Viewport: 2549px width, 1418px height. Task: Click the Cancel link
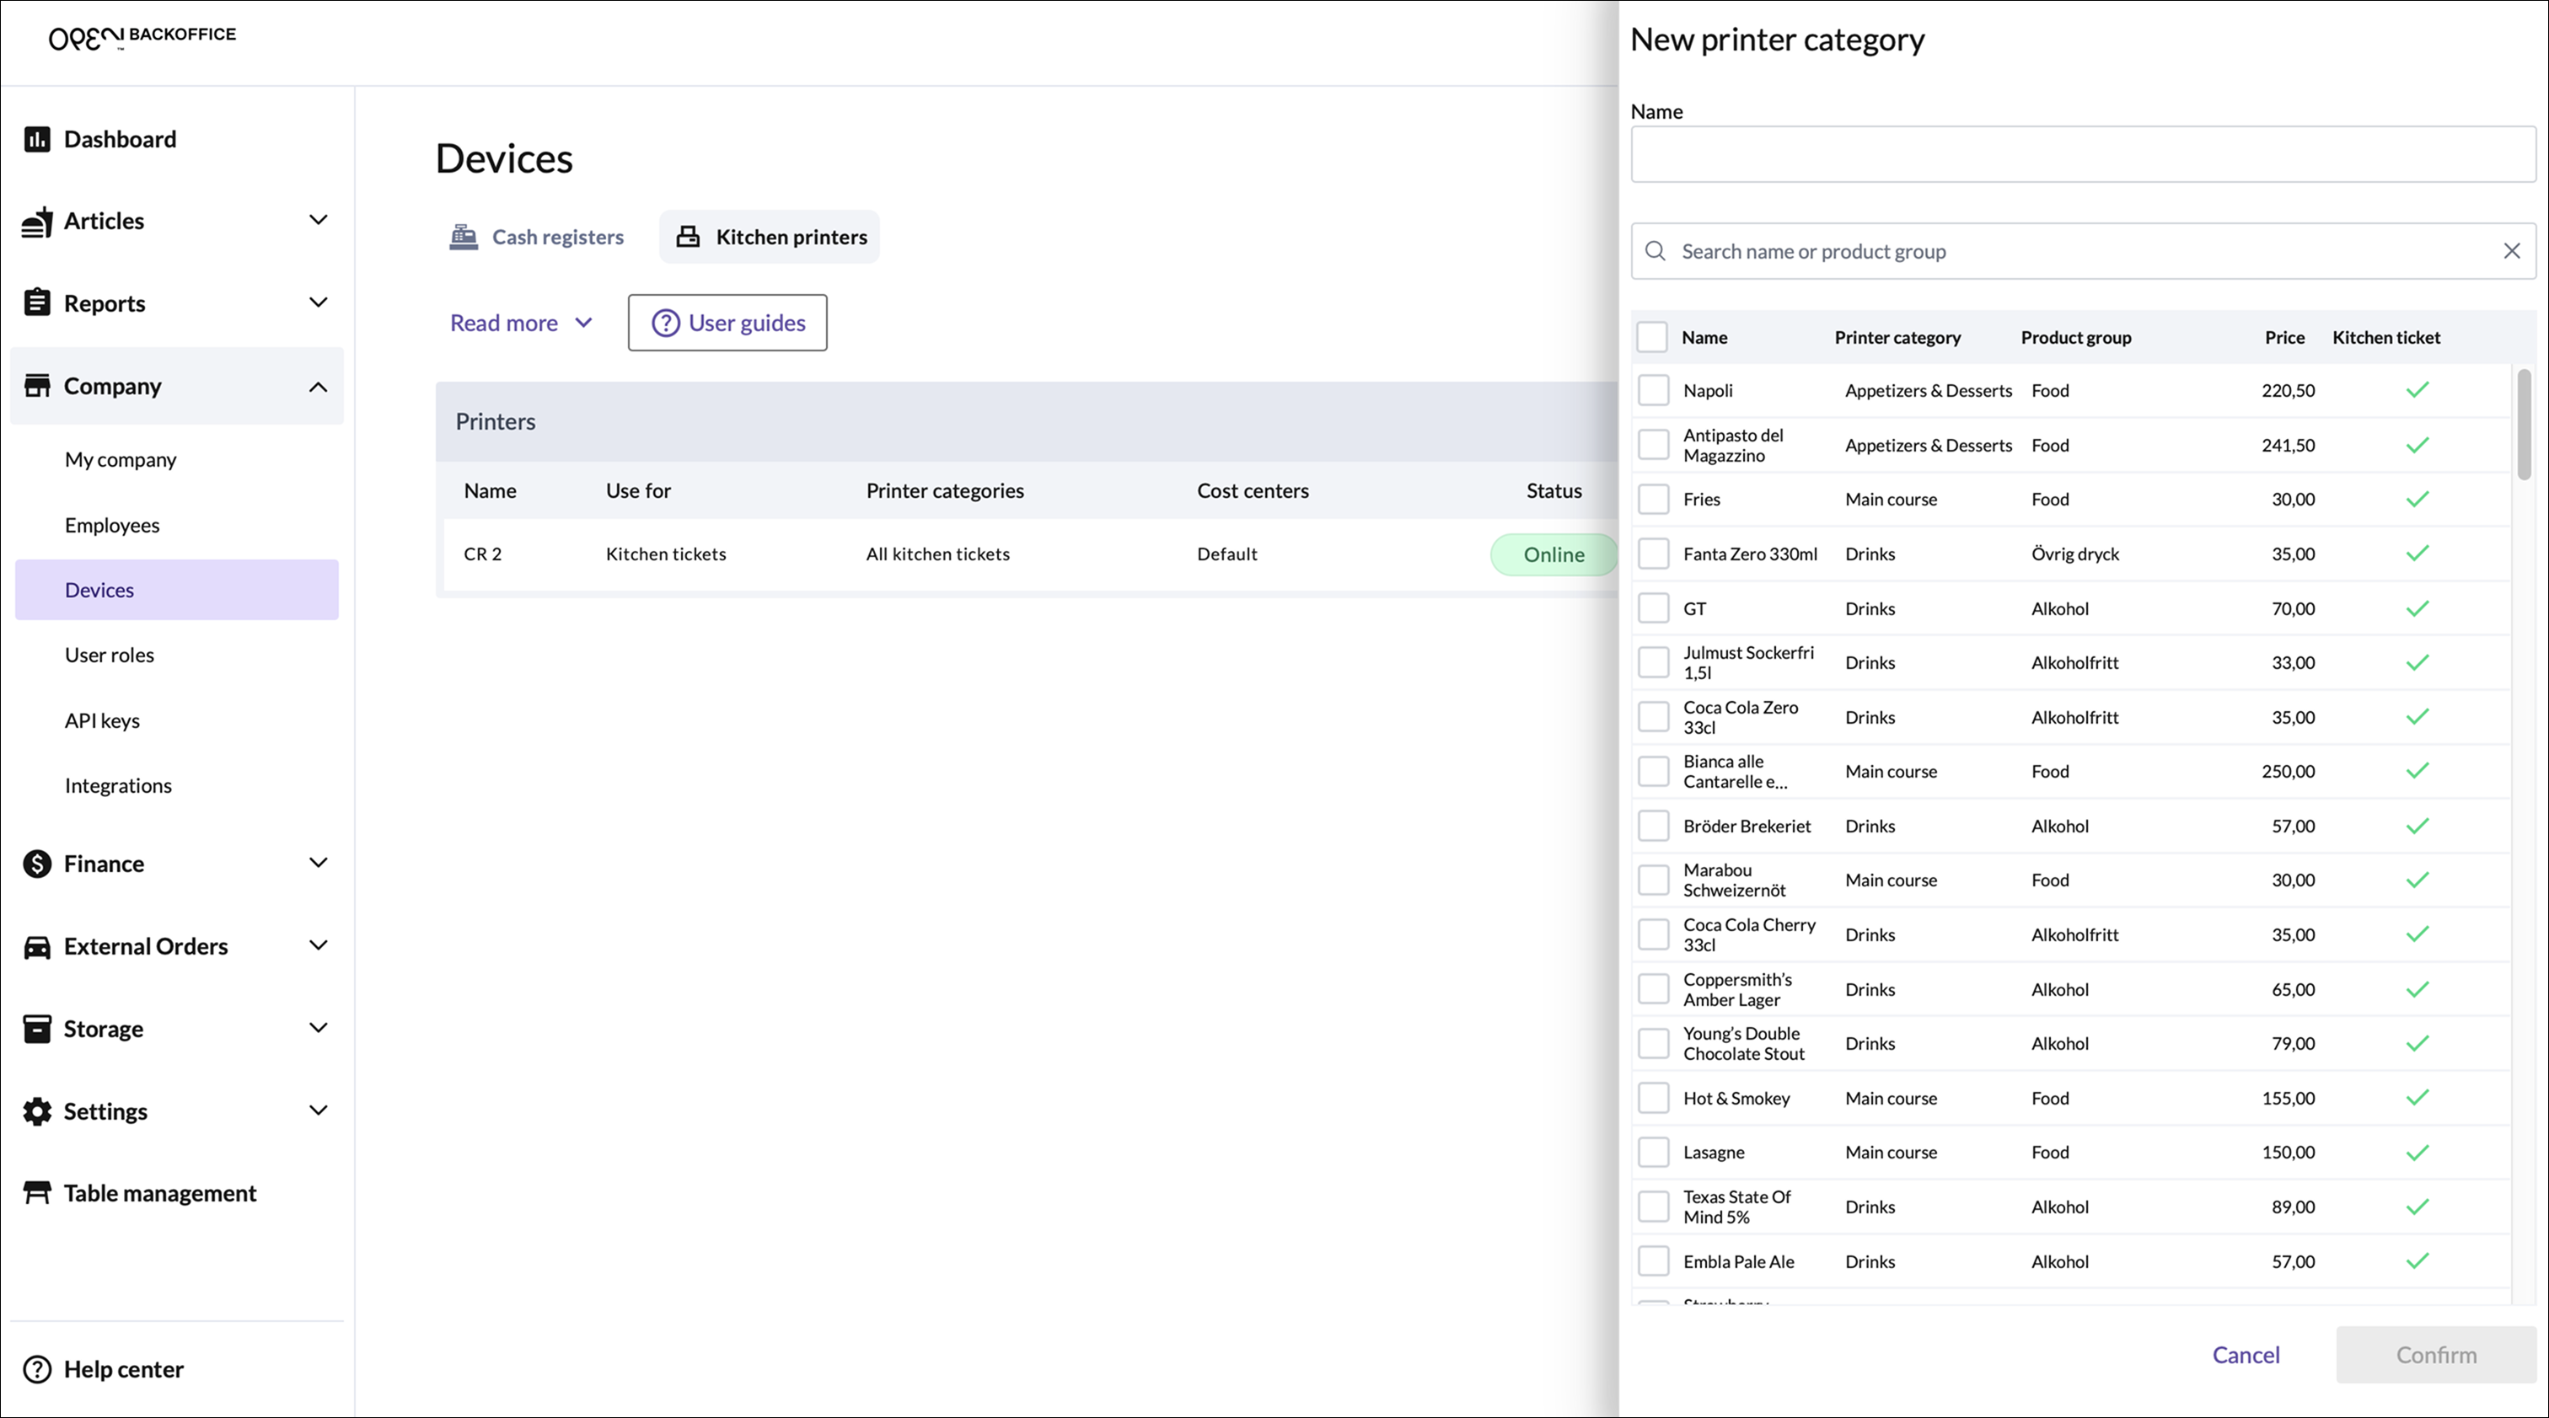click(2246, 1355)
